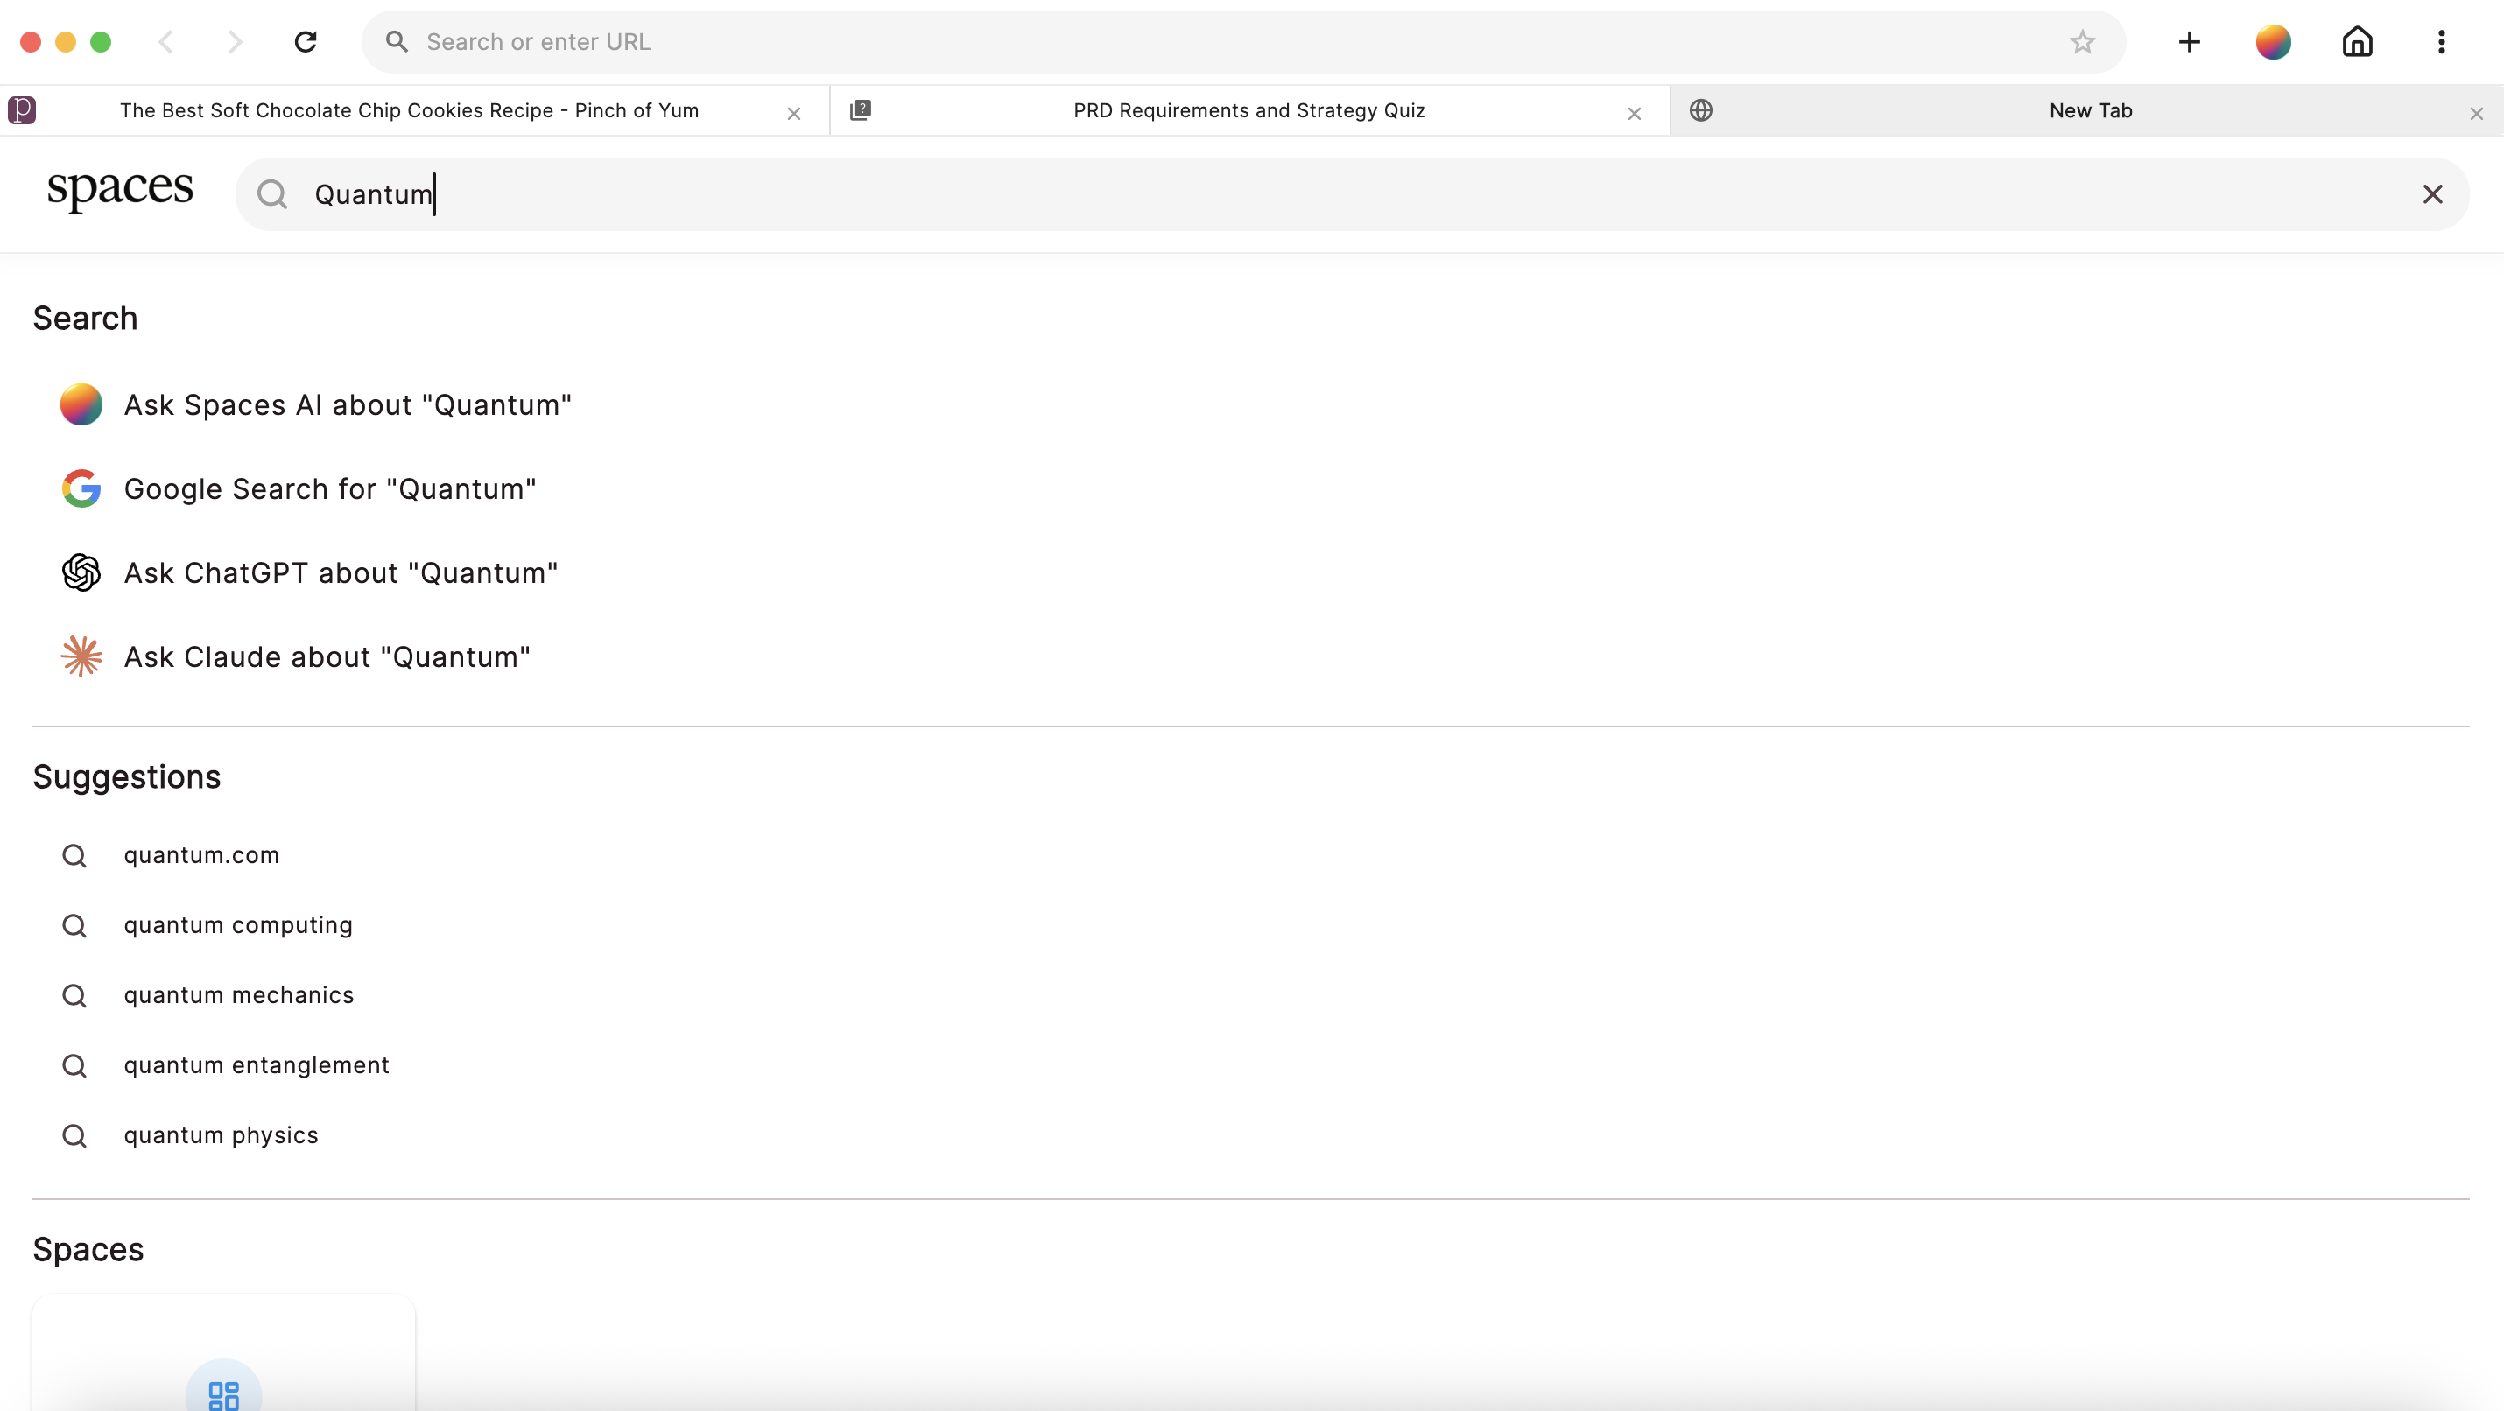Bookmark the page with the star icon
Image resolution: width=2504 pixels, height=1411 pixels.
click(x=2082, y=41)
